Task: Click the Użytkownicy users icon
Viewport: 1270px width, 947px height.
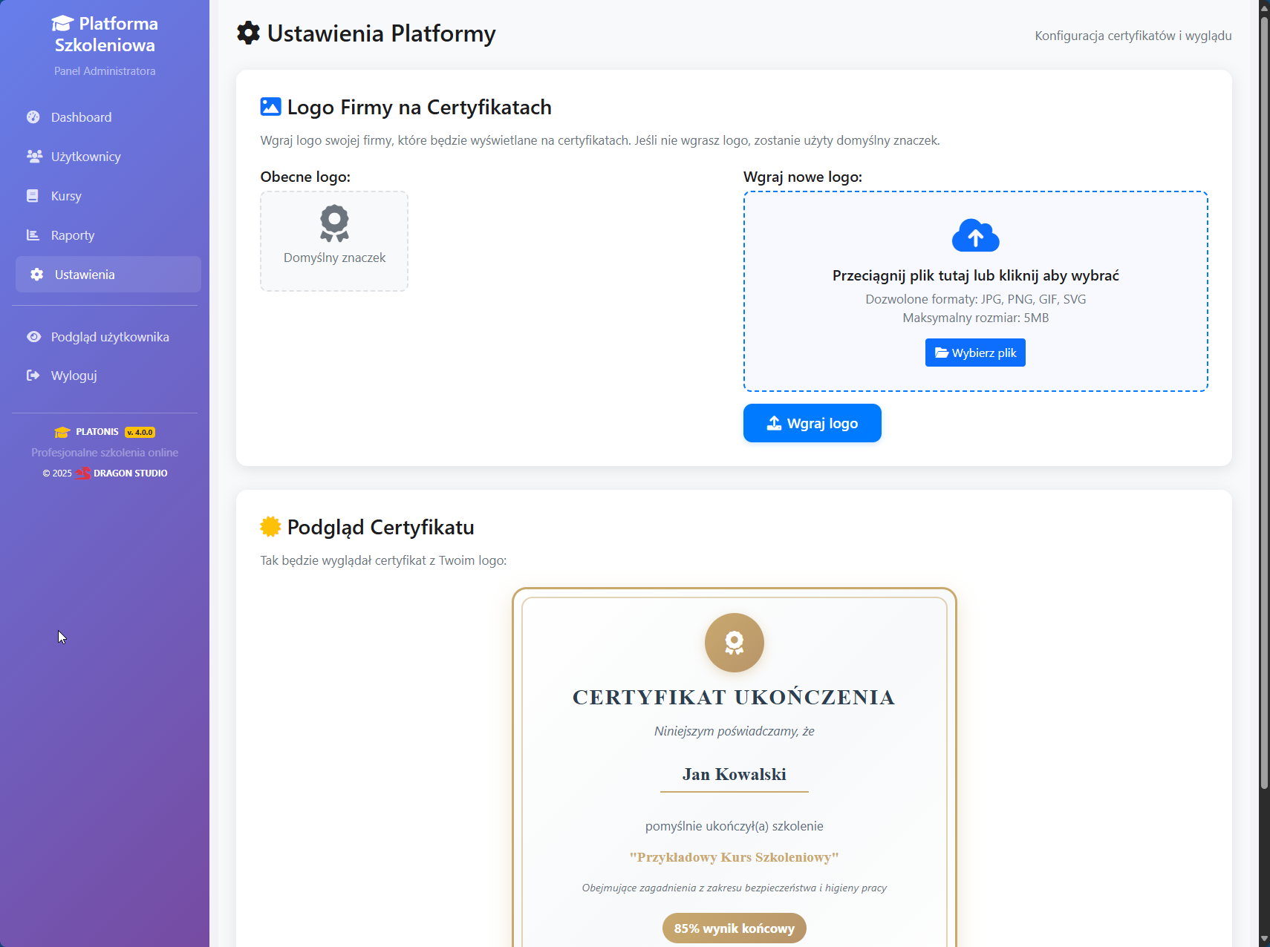Action: (x=34, y=157)
